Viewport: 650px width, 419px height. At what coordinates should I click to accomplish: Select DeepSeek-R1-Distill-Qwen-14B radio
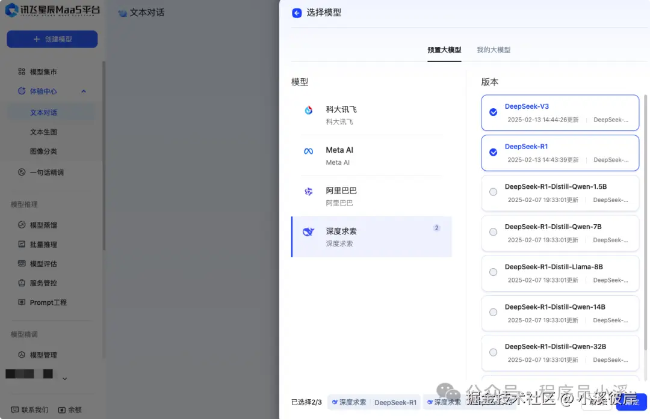click(494, 313)
